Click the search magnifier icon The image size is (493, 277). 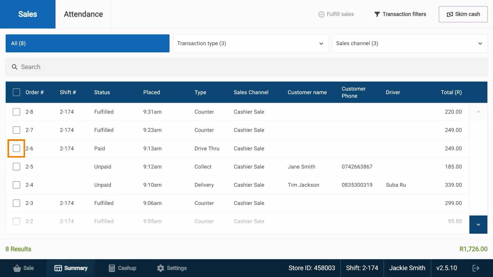point(15,67)
